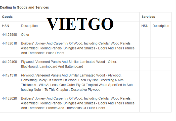Click the VIETGO watermark logo
The width and height of the screenshot is (176, 121).
pyautogui.click(x=80, y=24)
